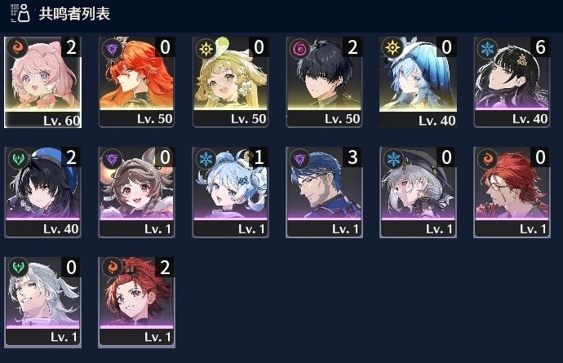Screen dimensions: 563x363
Task: Select the red-haired man wearing glasses
Action: click(x=512, y=192)
